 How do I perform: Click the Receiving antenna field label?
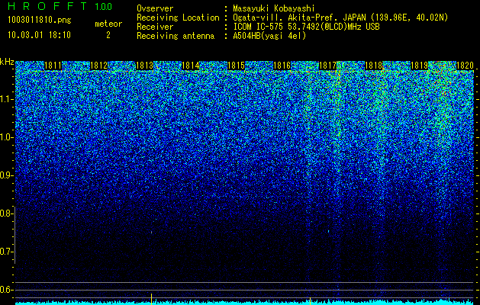176,36
